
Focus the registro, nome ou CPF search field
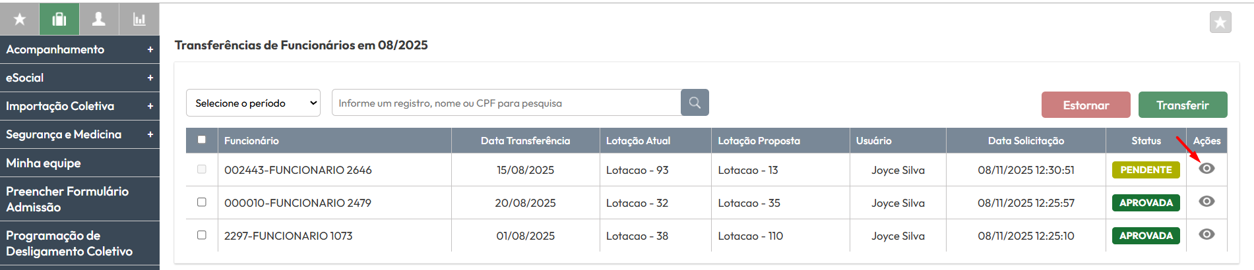[x=507, y=103]
